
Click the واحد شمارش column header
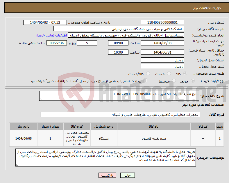(103, 127)
